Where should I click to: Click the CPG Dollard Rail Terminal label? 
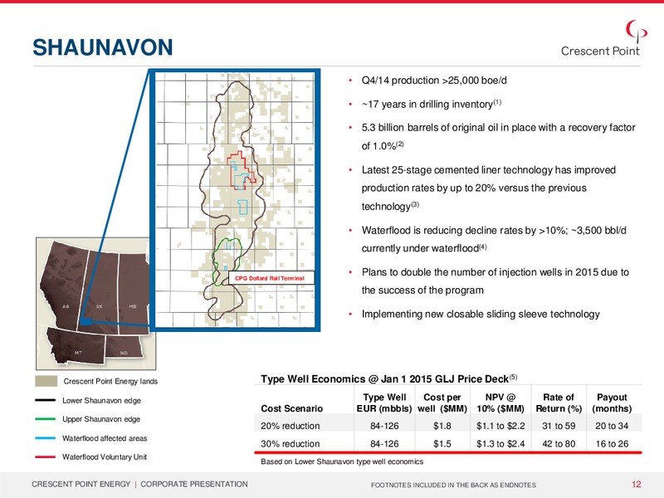(x=271, y=278)
